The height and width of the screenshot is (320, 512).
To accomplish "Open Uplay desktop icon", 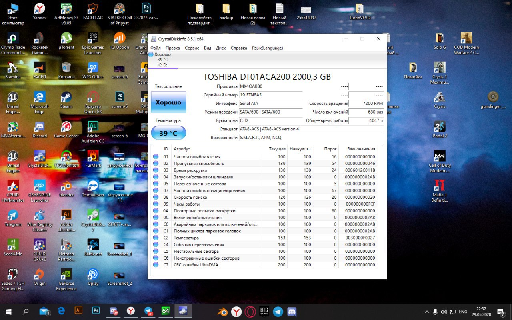I will click(x=93, y=277).
